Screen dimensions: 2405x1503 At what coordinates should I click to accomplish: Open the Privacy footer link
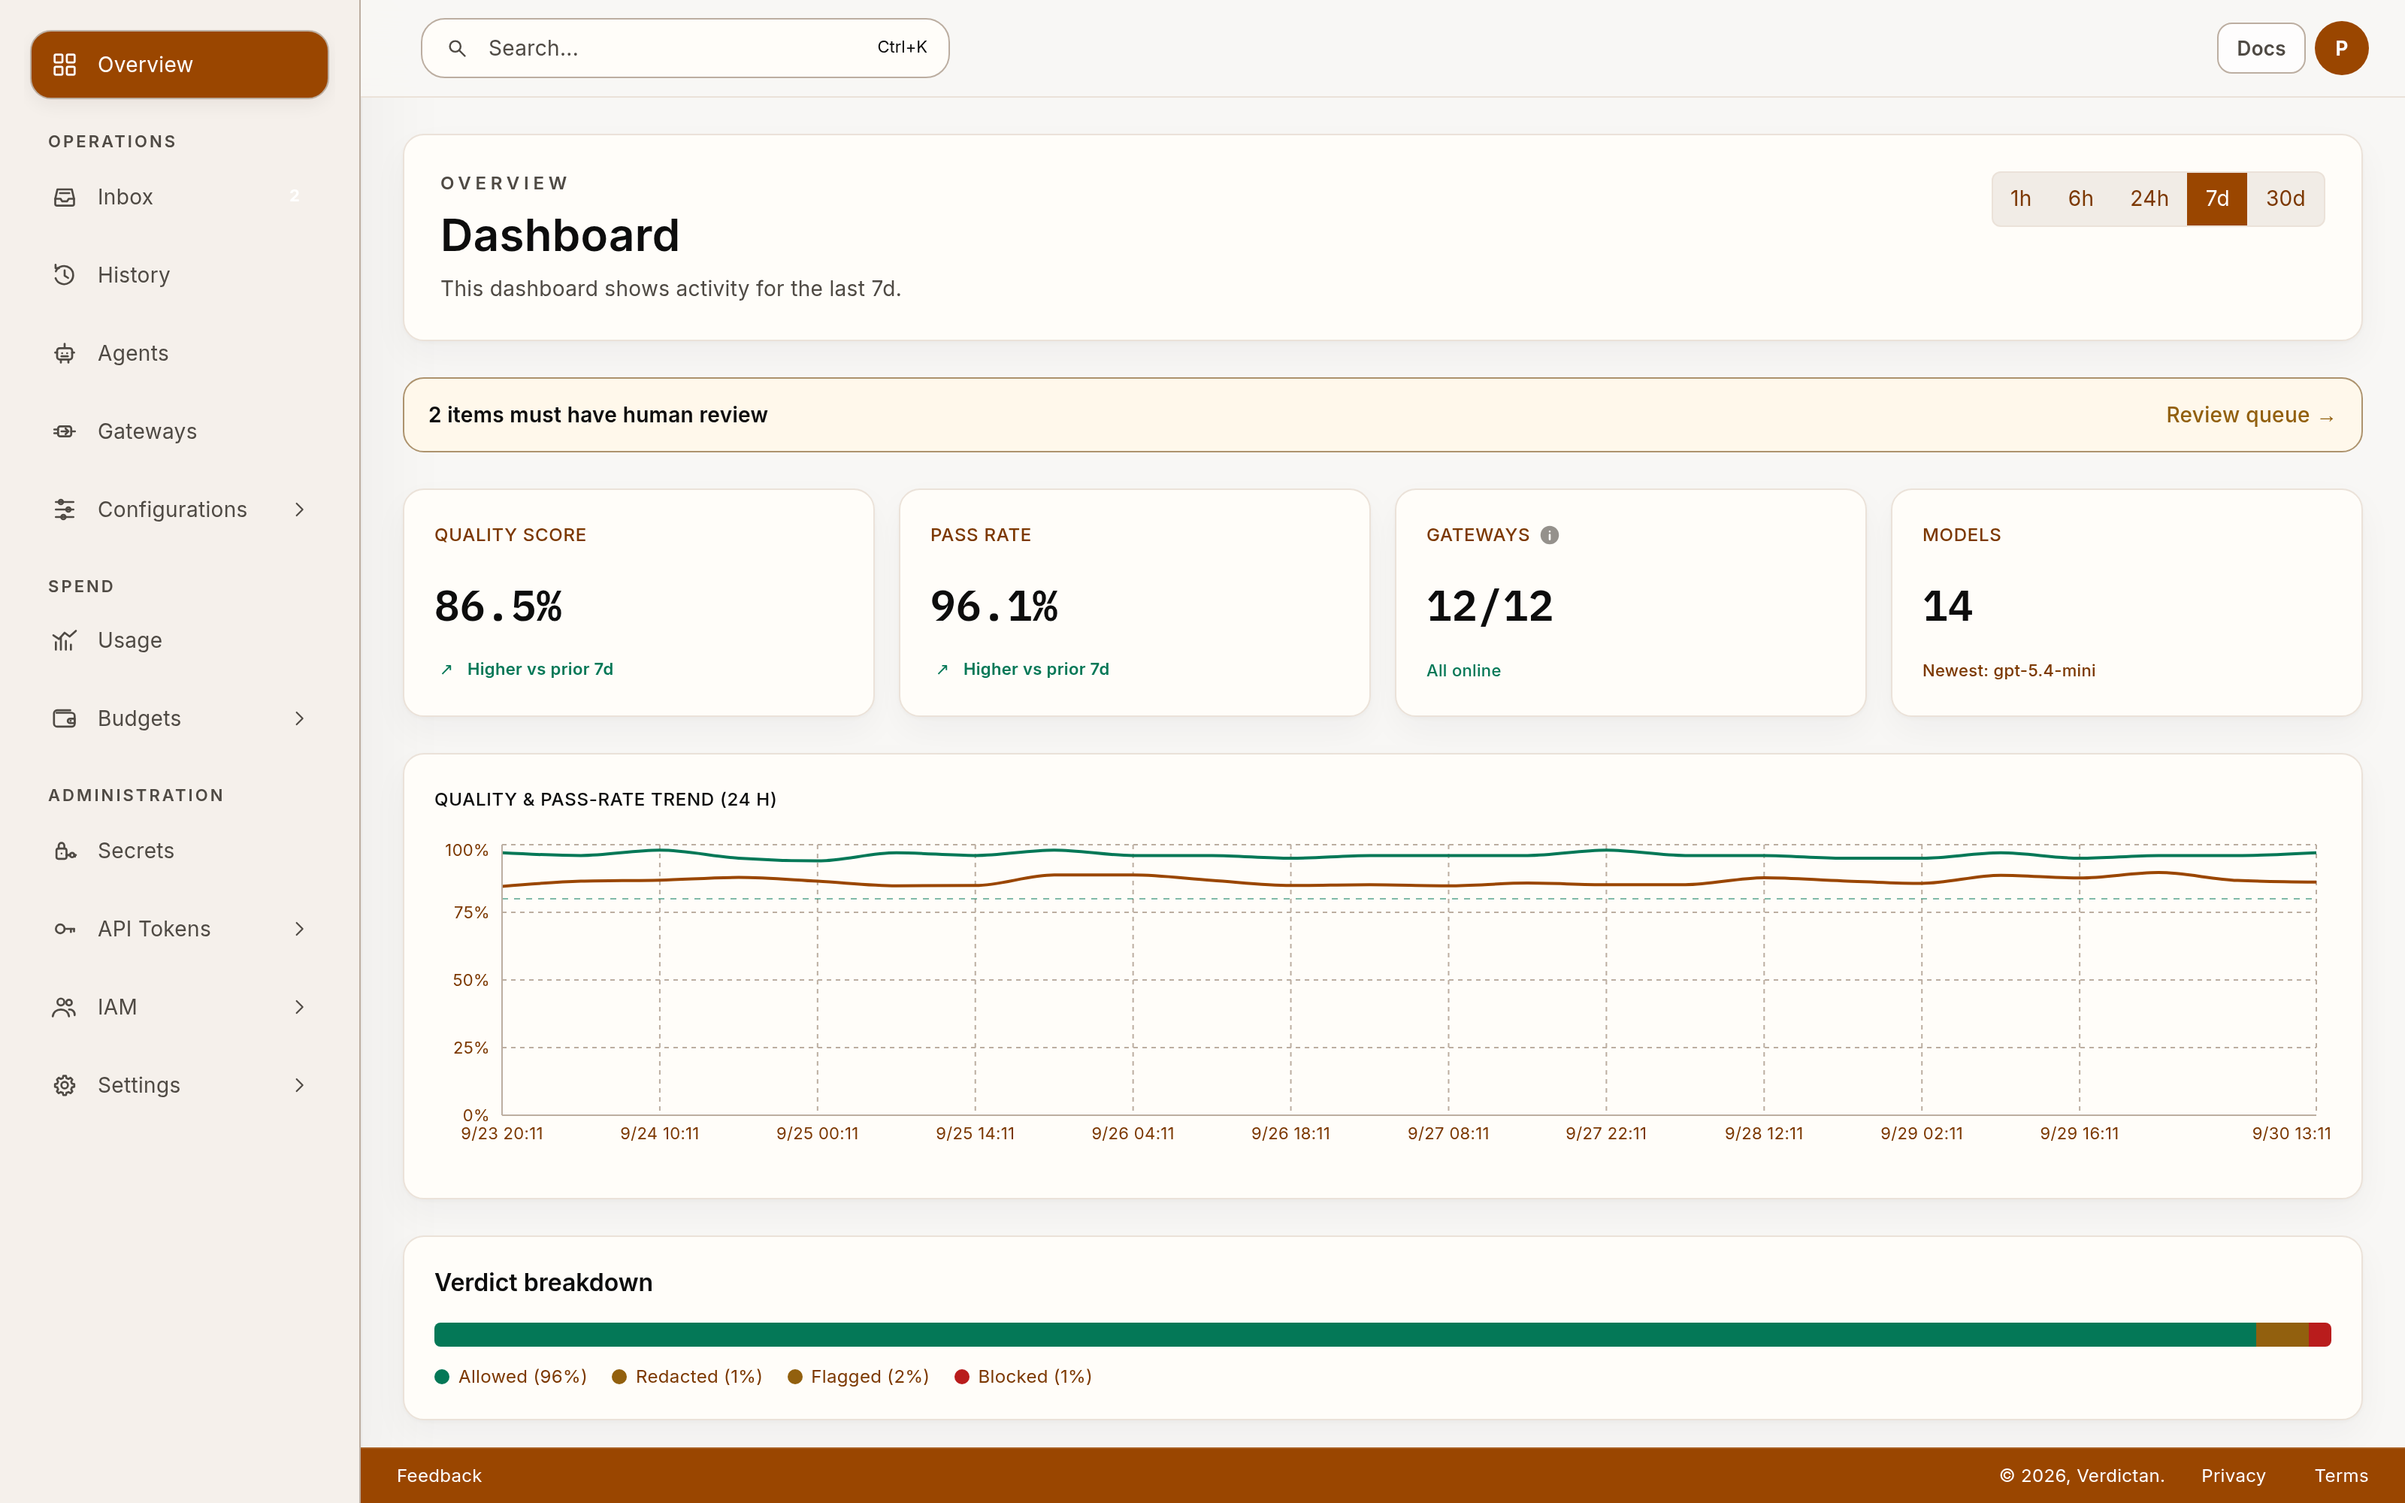point(2233,1475)
